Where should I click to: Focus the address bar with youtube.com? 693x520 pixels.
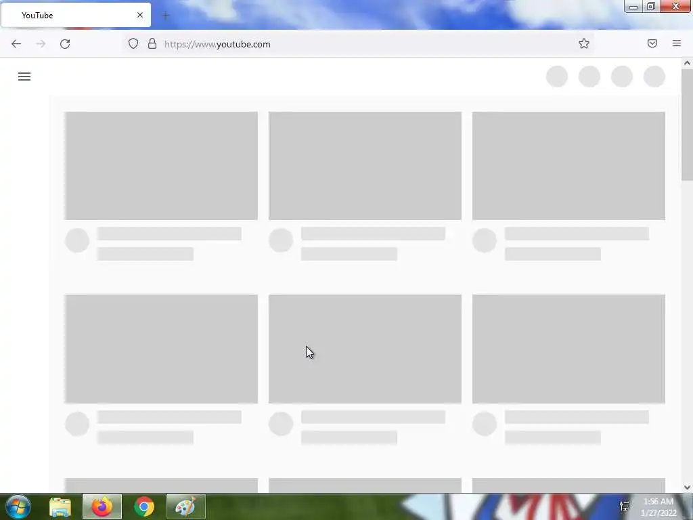[x=358, y=44]
